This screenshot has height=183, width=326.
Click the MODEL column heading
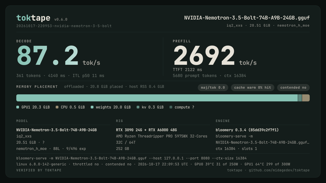pos(22,121)
